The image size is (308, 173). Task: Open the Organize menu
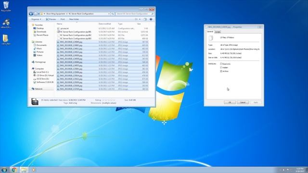pyautogui.click(x=36, y=19)
